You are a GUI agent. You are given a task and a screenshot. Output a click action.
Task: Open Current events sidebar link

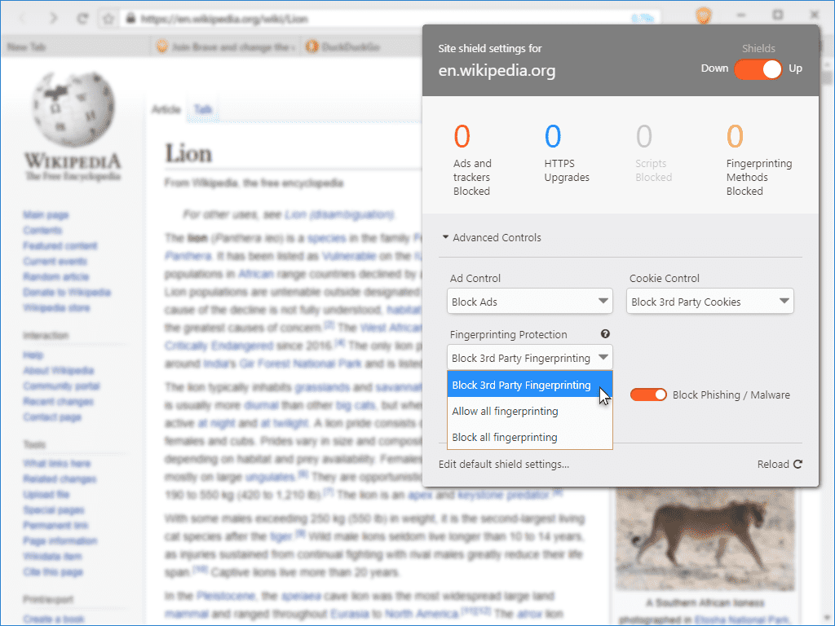[x=55, y=262]
